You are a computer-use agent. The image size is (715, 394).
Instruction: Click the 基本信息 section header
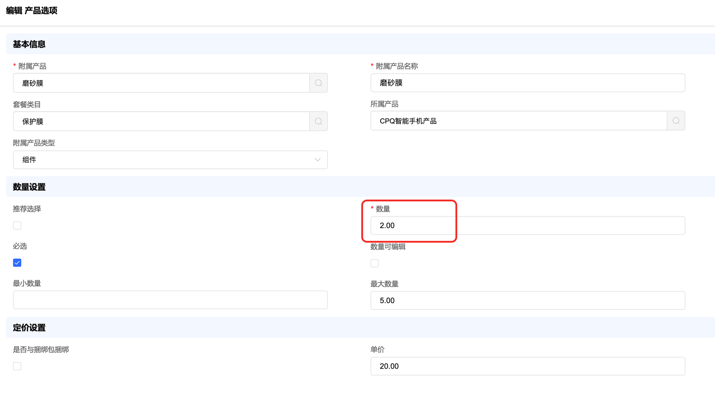click(29, 44)
